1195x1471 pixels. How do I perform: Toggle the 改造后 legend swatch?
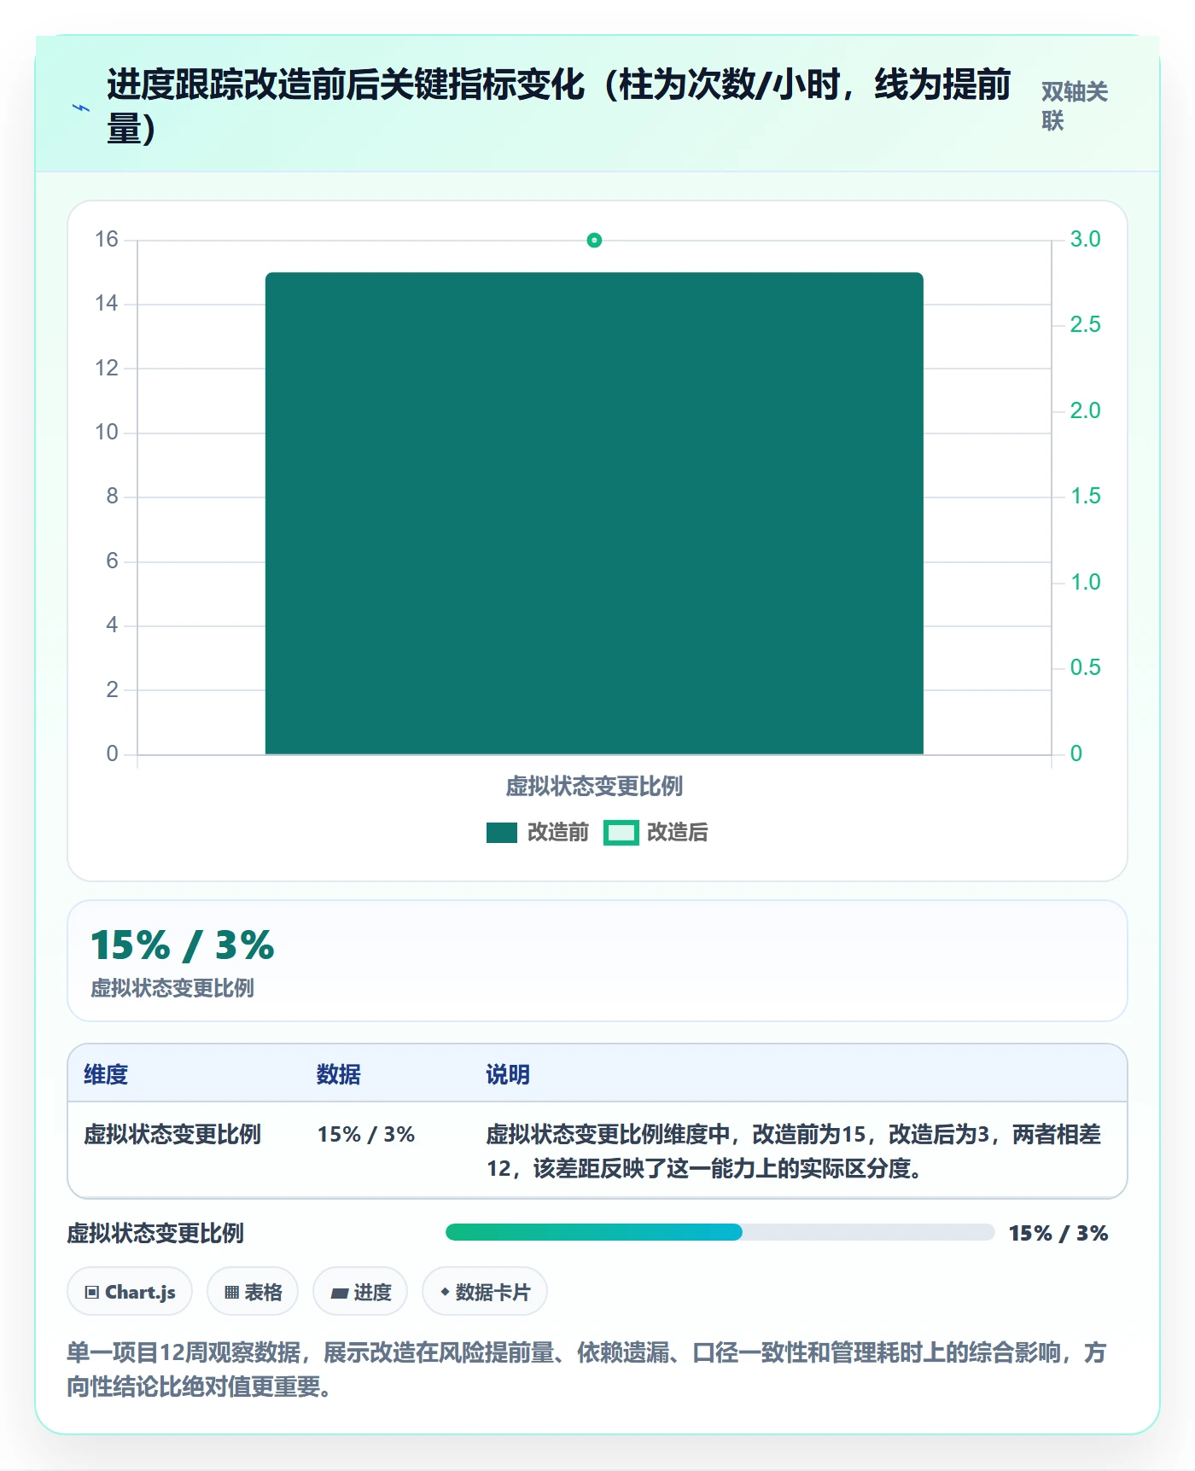621,833
